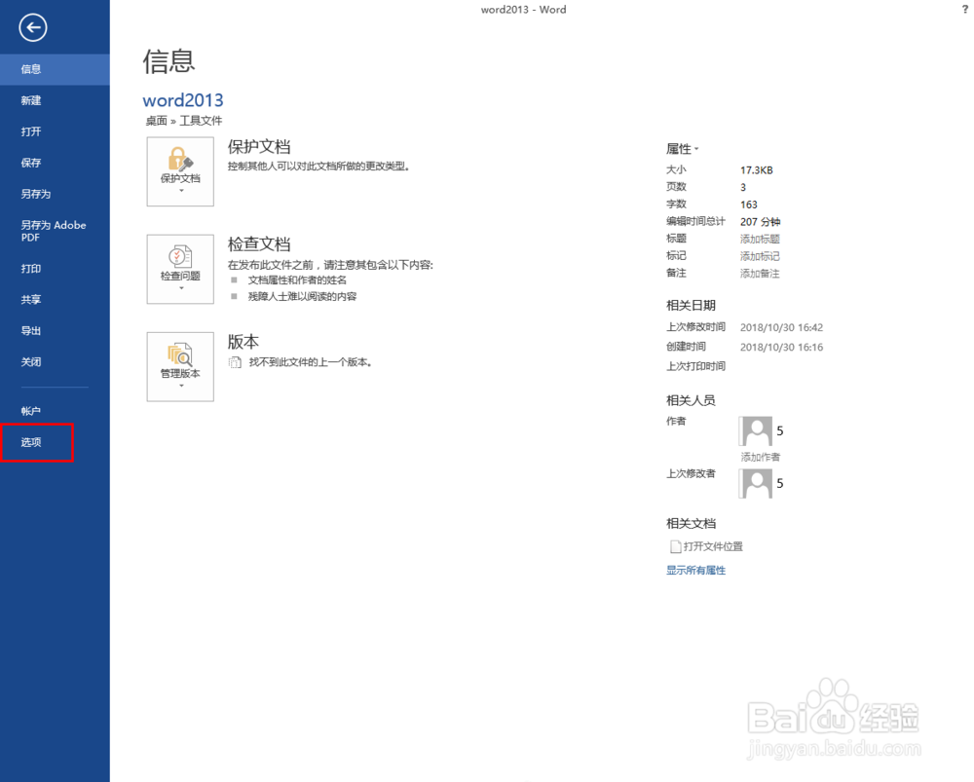Select the 帐户 (Account) menu item

(55, 411)
